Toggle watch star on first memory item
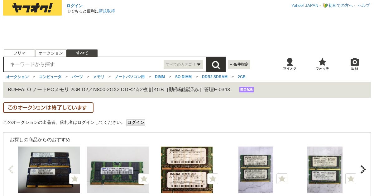The width and height of the screenshot is (374, 196). point(75,179)
